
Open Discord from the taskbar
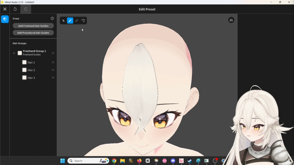click(173, 161)
